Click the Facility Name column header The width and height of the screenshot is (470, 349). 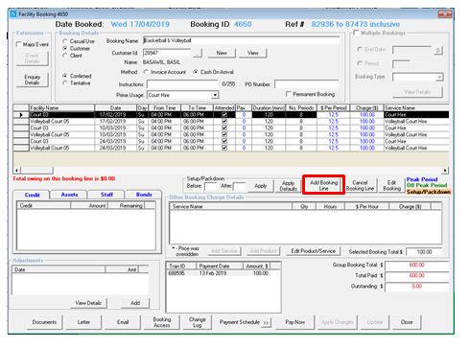pos(61,108)
